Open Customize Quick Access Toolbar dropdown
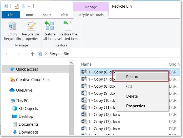The image size is (183, 138). pos(29,7)
